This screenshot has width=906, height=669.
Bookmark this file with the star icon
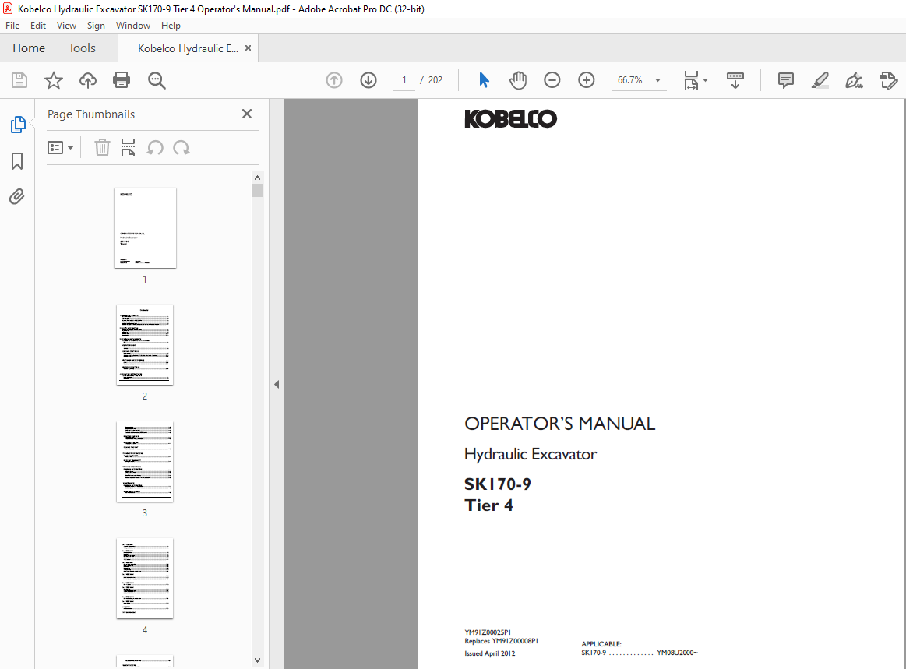pos(54,80)
